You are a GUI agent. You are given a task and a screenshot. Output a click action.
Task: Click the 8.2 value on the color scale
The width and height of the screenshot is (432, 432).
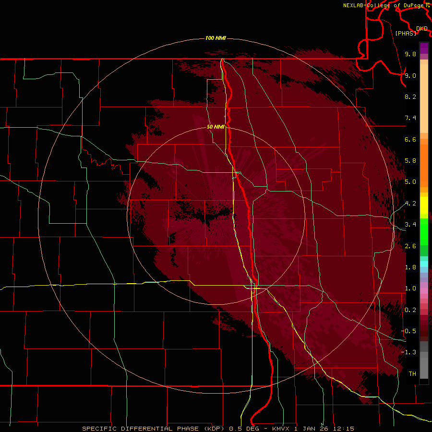(410, 96)
